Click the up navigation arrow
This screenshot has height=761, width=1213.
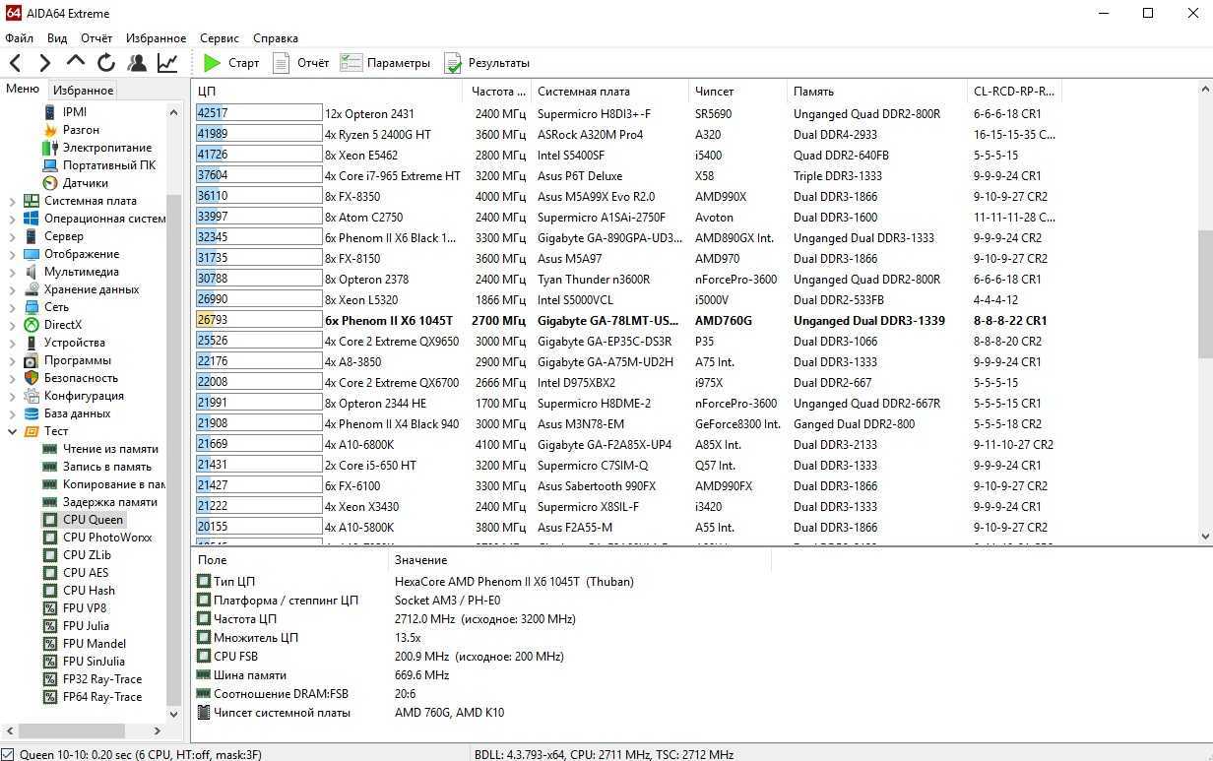click(76, 63)
